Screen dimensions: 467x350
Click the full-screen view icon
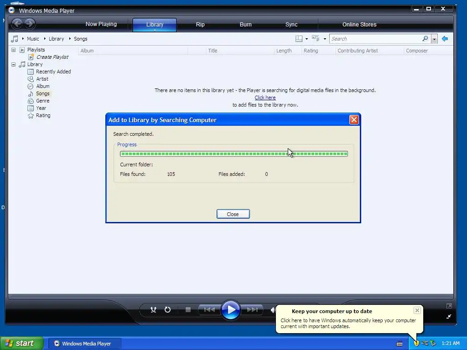[x=449, y=306]
